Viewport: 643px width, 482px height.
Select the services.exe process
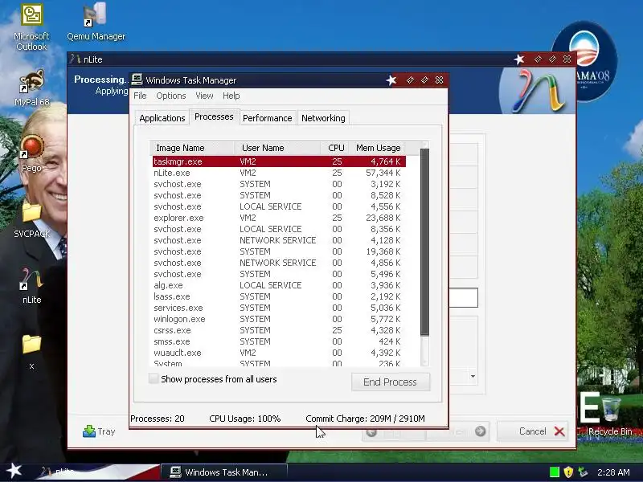(279, 308)
